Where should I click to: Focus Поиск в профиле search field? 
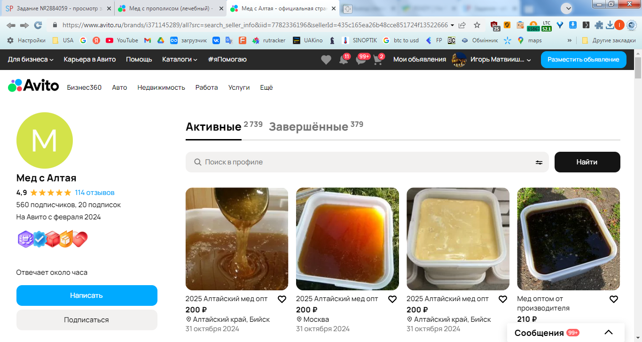coord(367,162)
